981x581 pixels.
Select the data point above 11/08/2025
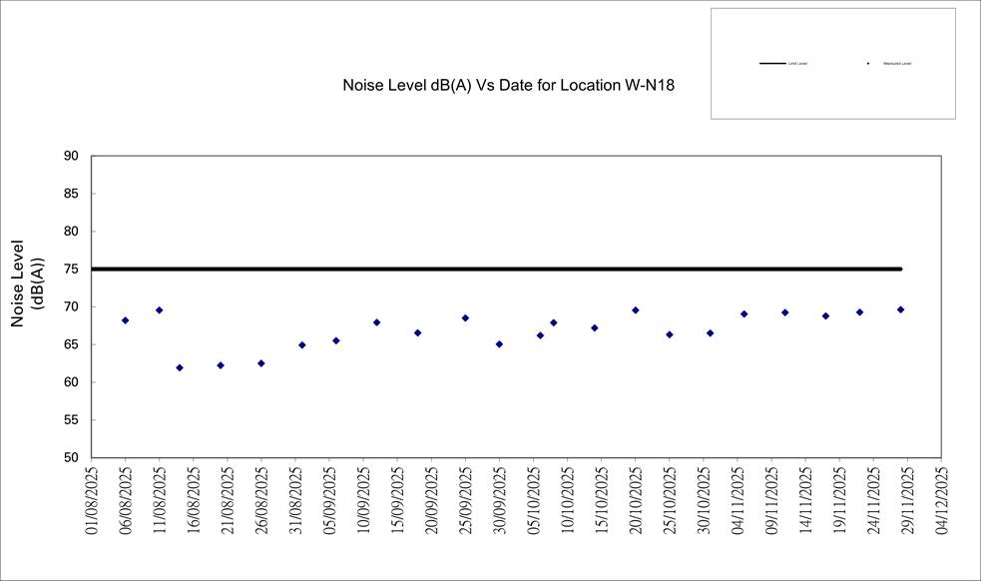[x=159, y=310]
